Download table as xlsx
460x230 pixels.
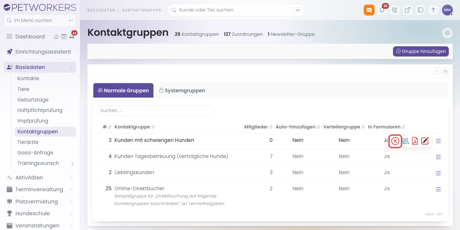pos(429,214)
